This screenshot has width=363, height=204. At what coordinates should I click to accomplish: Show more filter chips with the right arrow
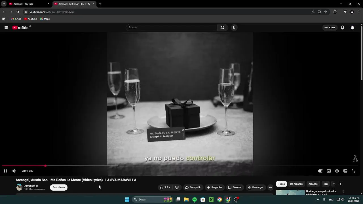(340, 184)
